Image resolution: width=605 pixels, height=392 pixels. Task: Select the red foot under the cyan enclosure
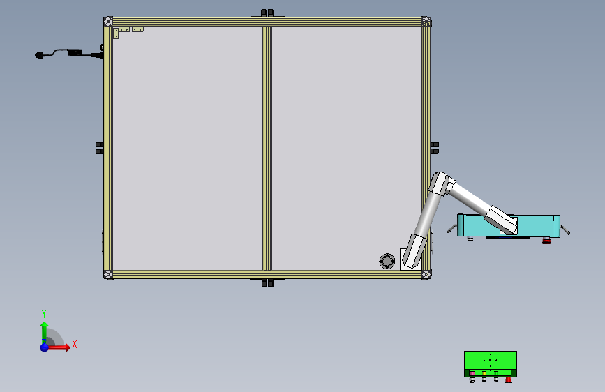coord(546,241)
